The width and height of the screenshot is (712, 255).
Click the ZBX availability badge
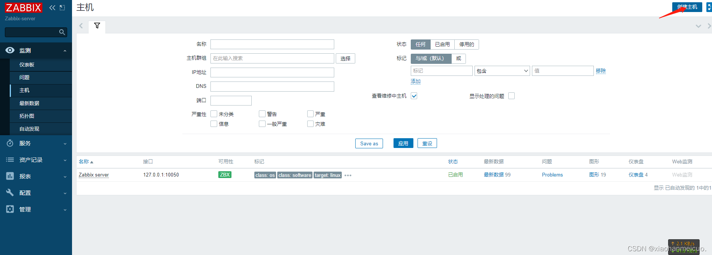(225, 175)
